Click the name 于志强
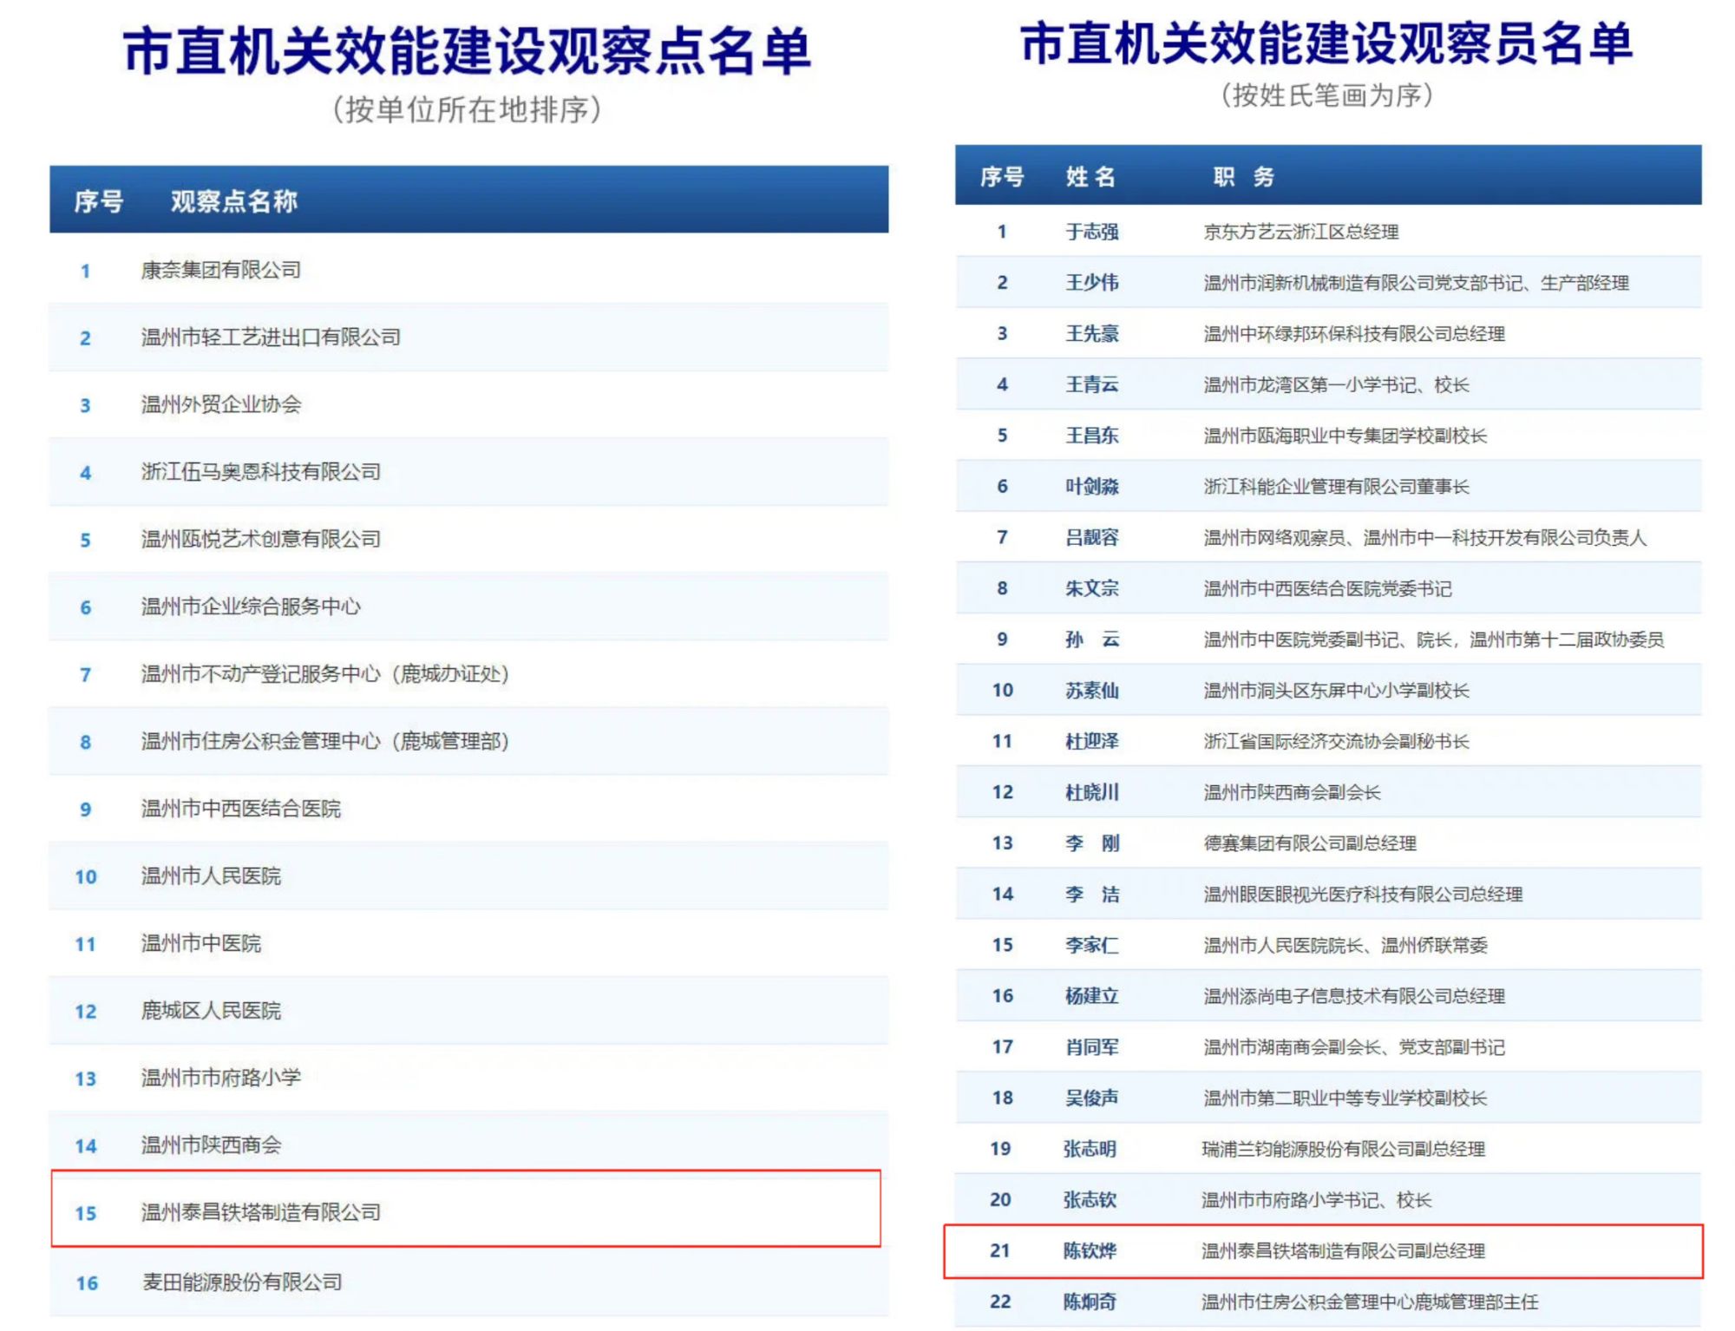The width and height of the screenshot is (1735, 1331). [x=1091, y=232]
